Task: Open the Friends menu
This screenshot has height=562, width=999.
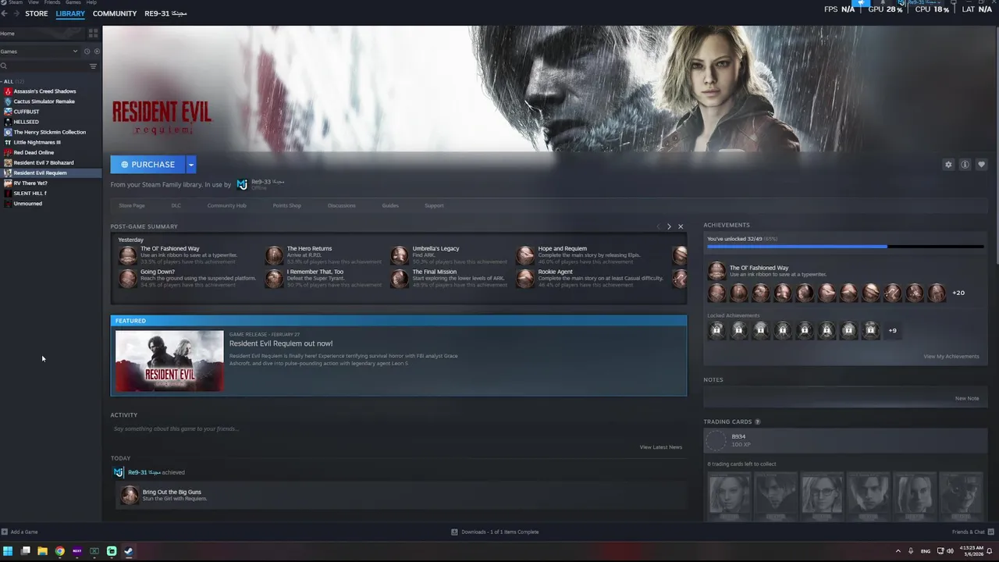Action: click(52, 2)
